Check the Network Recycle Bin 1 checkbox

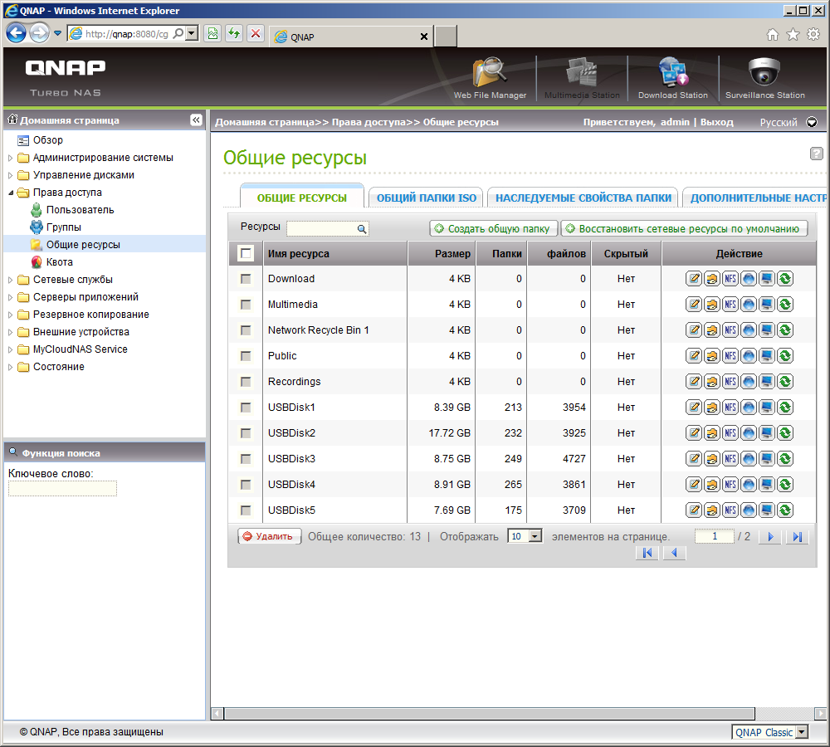click(246, 330)
